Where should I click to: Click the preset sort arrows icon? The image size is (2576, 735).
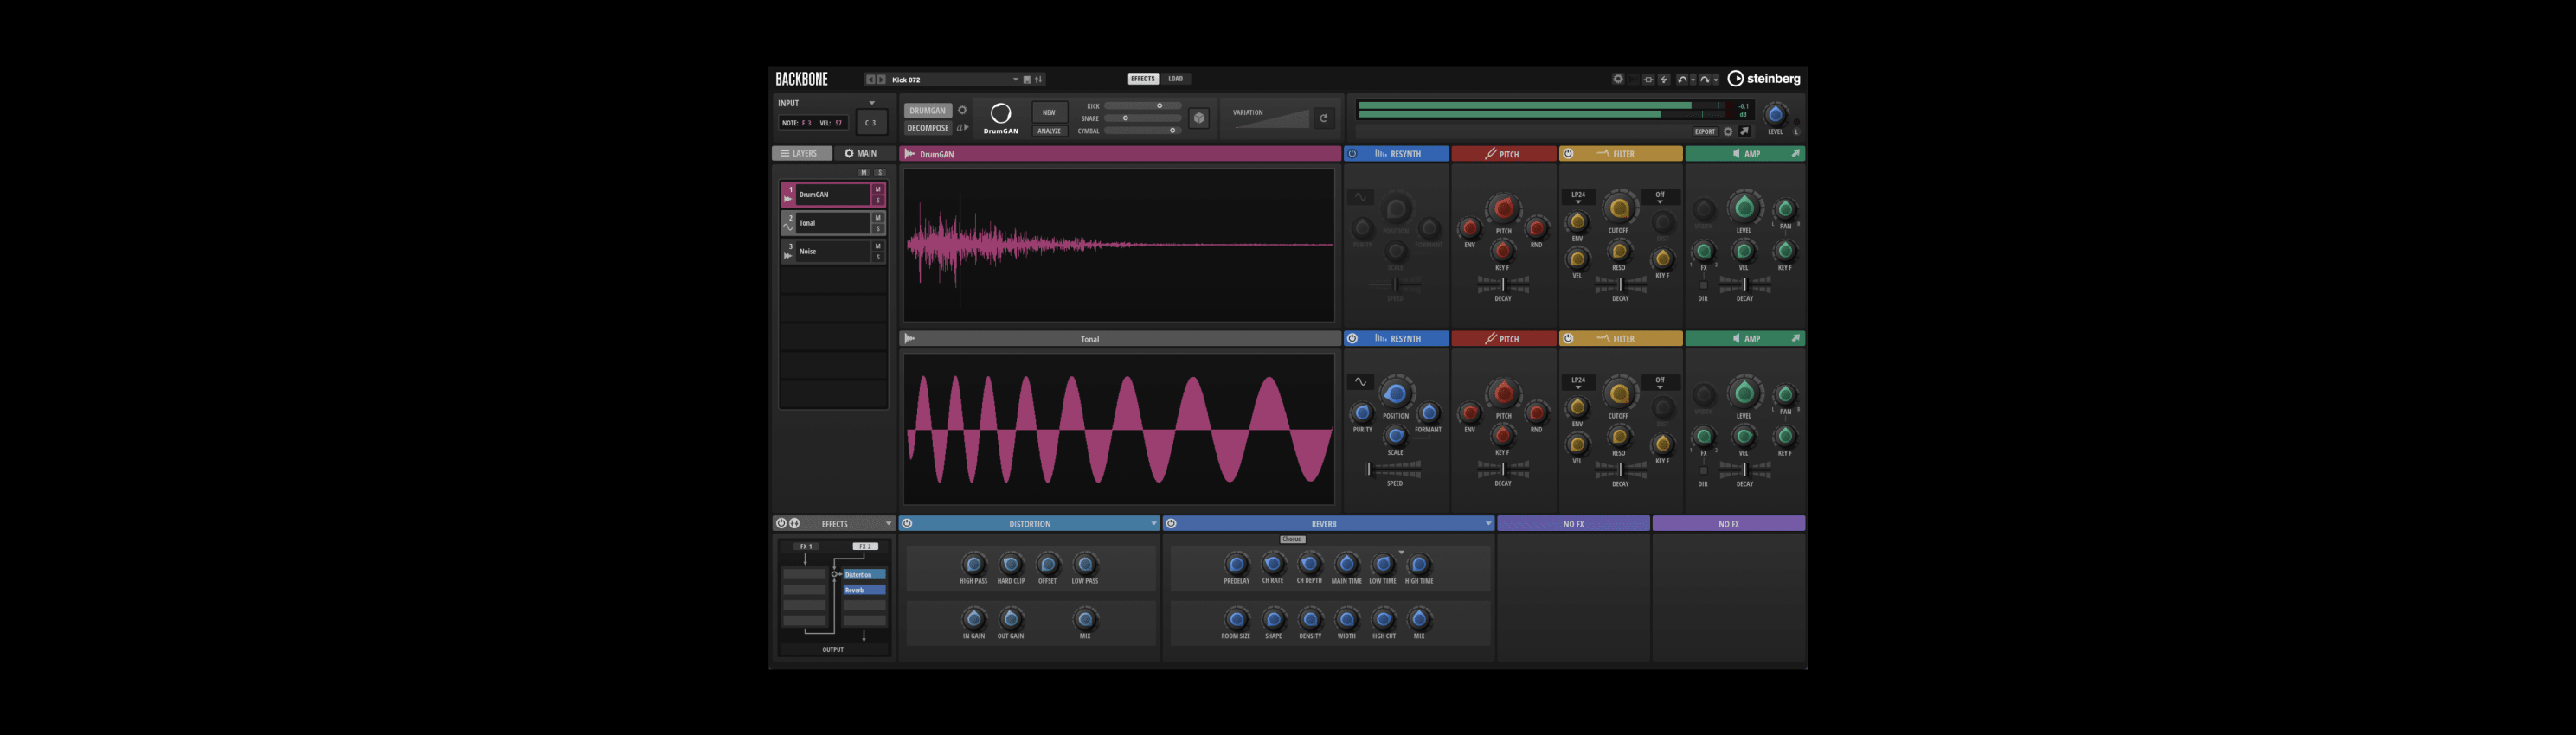(1039, 80)
